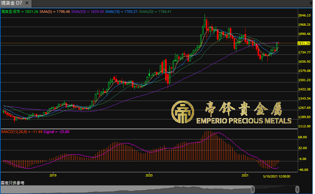This screenshot has width=315, height=194.
Task: Click the 現貨金.收市 = 1831.26 label
Action: point(20,12)
